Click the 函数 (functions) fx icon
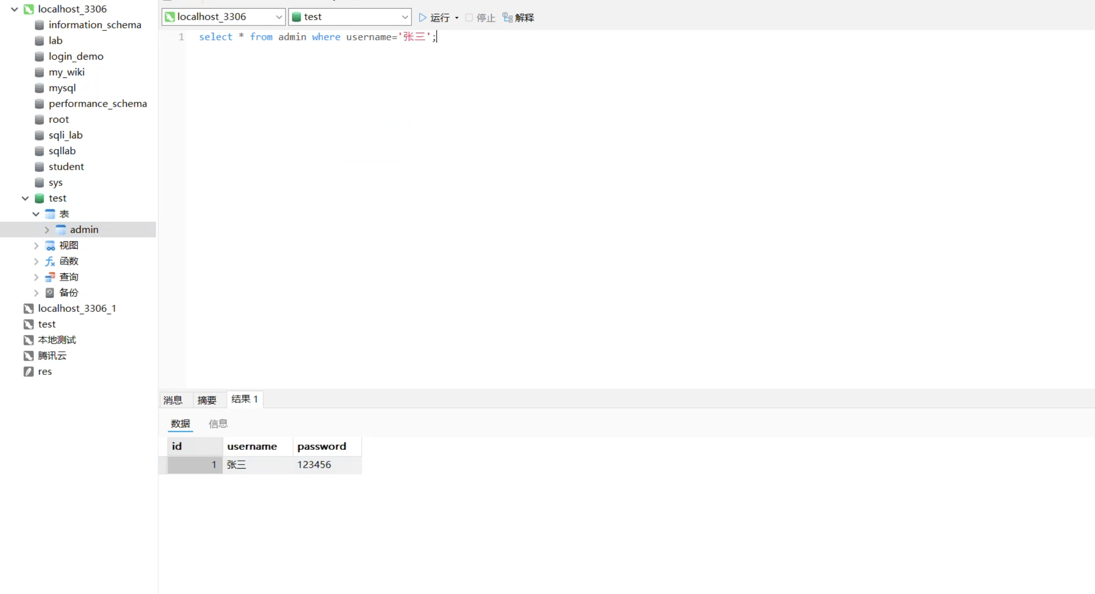The height and width of the screenshot is (594, 1095). [x=50, y=261]
